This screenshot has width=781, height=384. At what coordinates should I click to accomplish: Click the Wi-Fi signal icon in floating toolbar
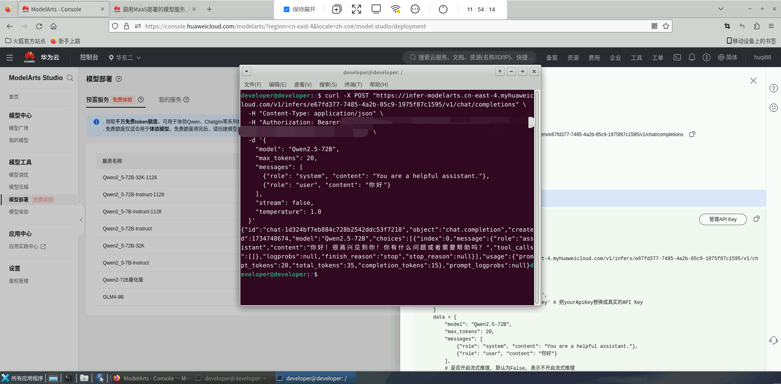pos(395,9)
